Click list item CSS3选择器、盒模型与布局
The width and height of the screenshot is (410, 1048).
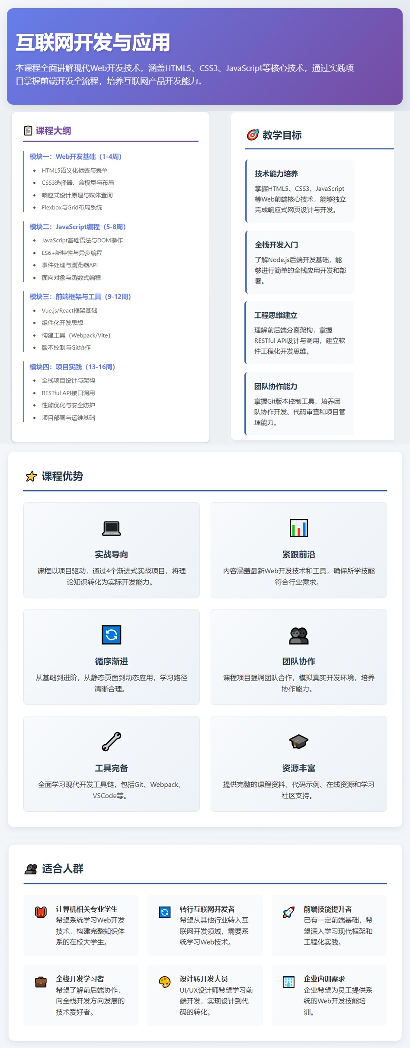[78, 183]
